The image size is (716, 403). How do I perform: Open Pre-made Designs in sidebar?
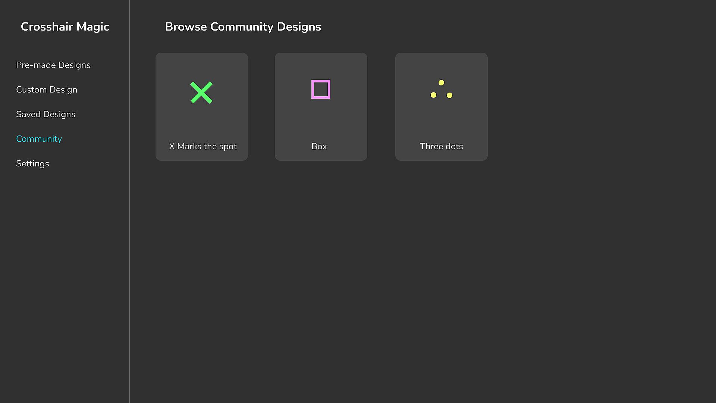(53, 65)
